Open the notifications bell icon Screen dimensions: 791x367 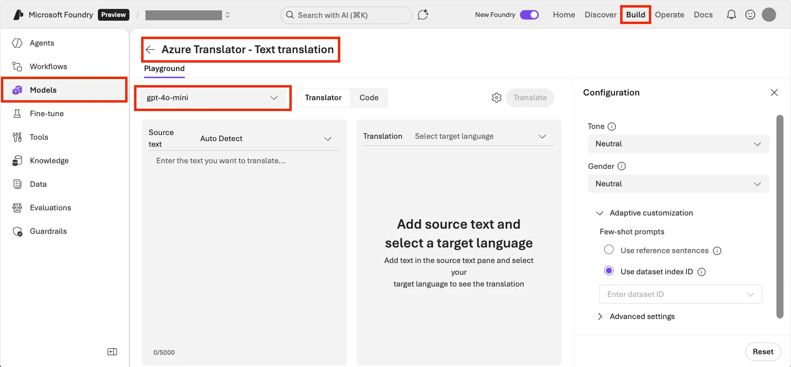click(731, 15)
